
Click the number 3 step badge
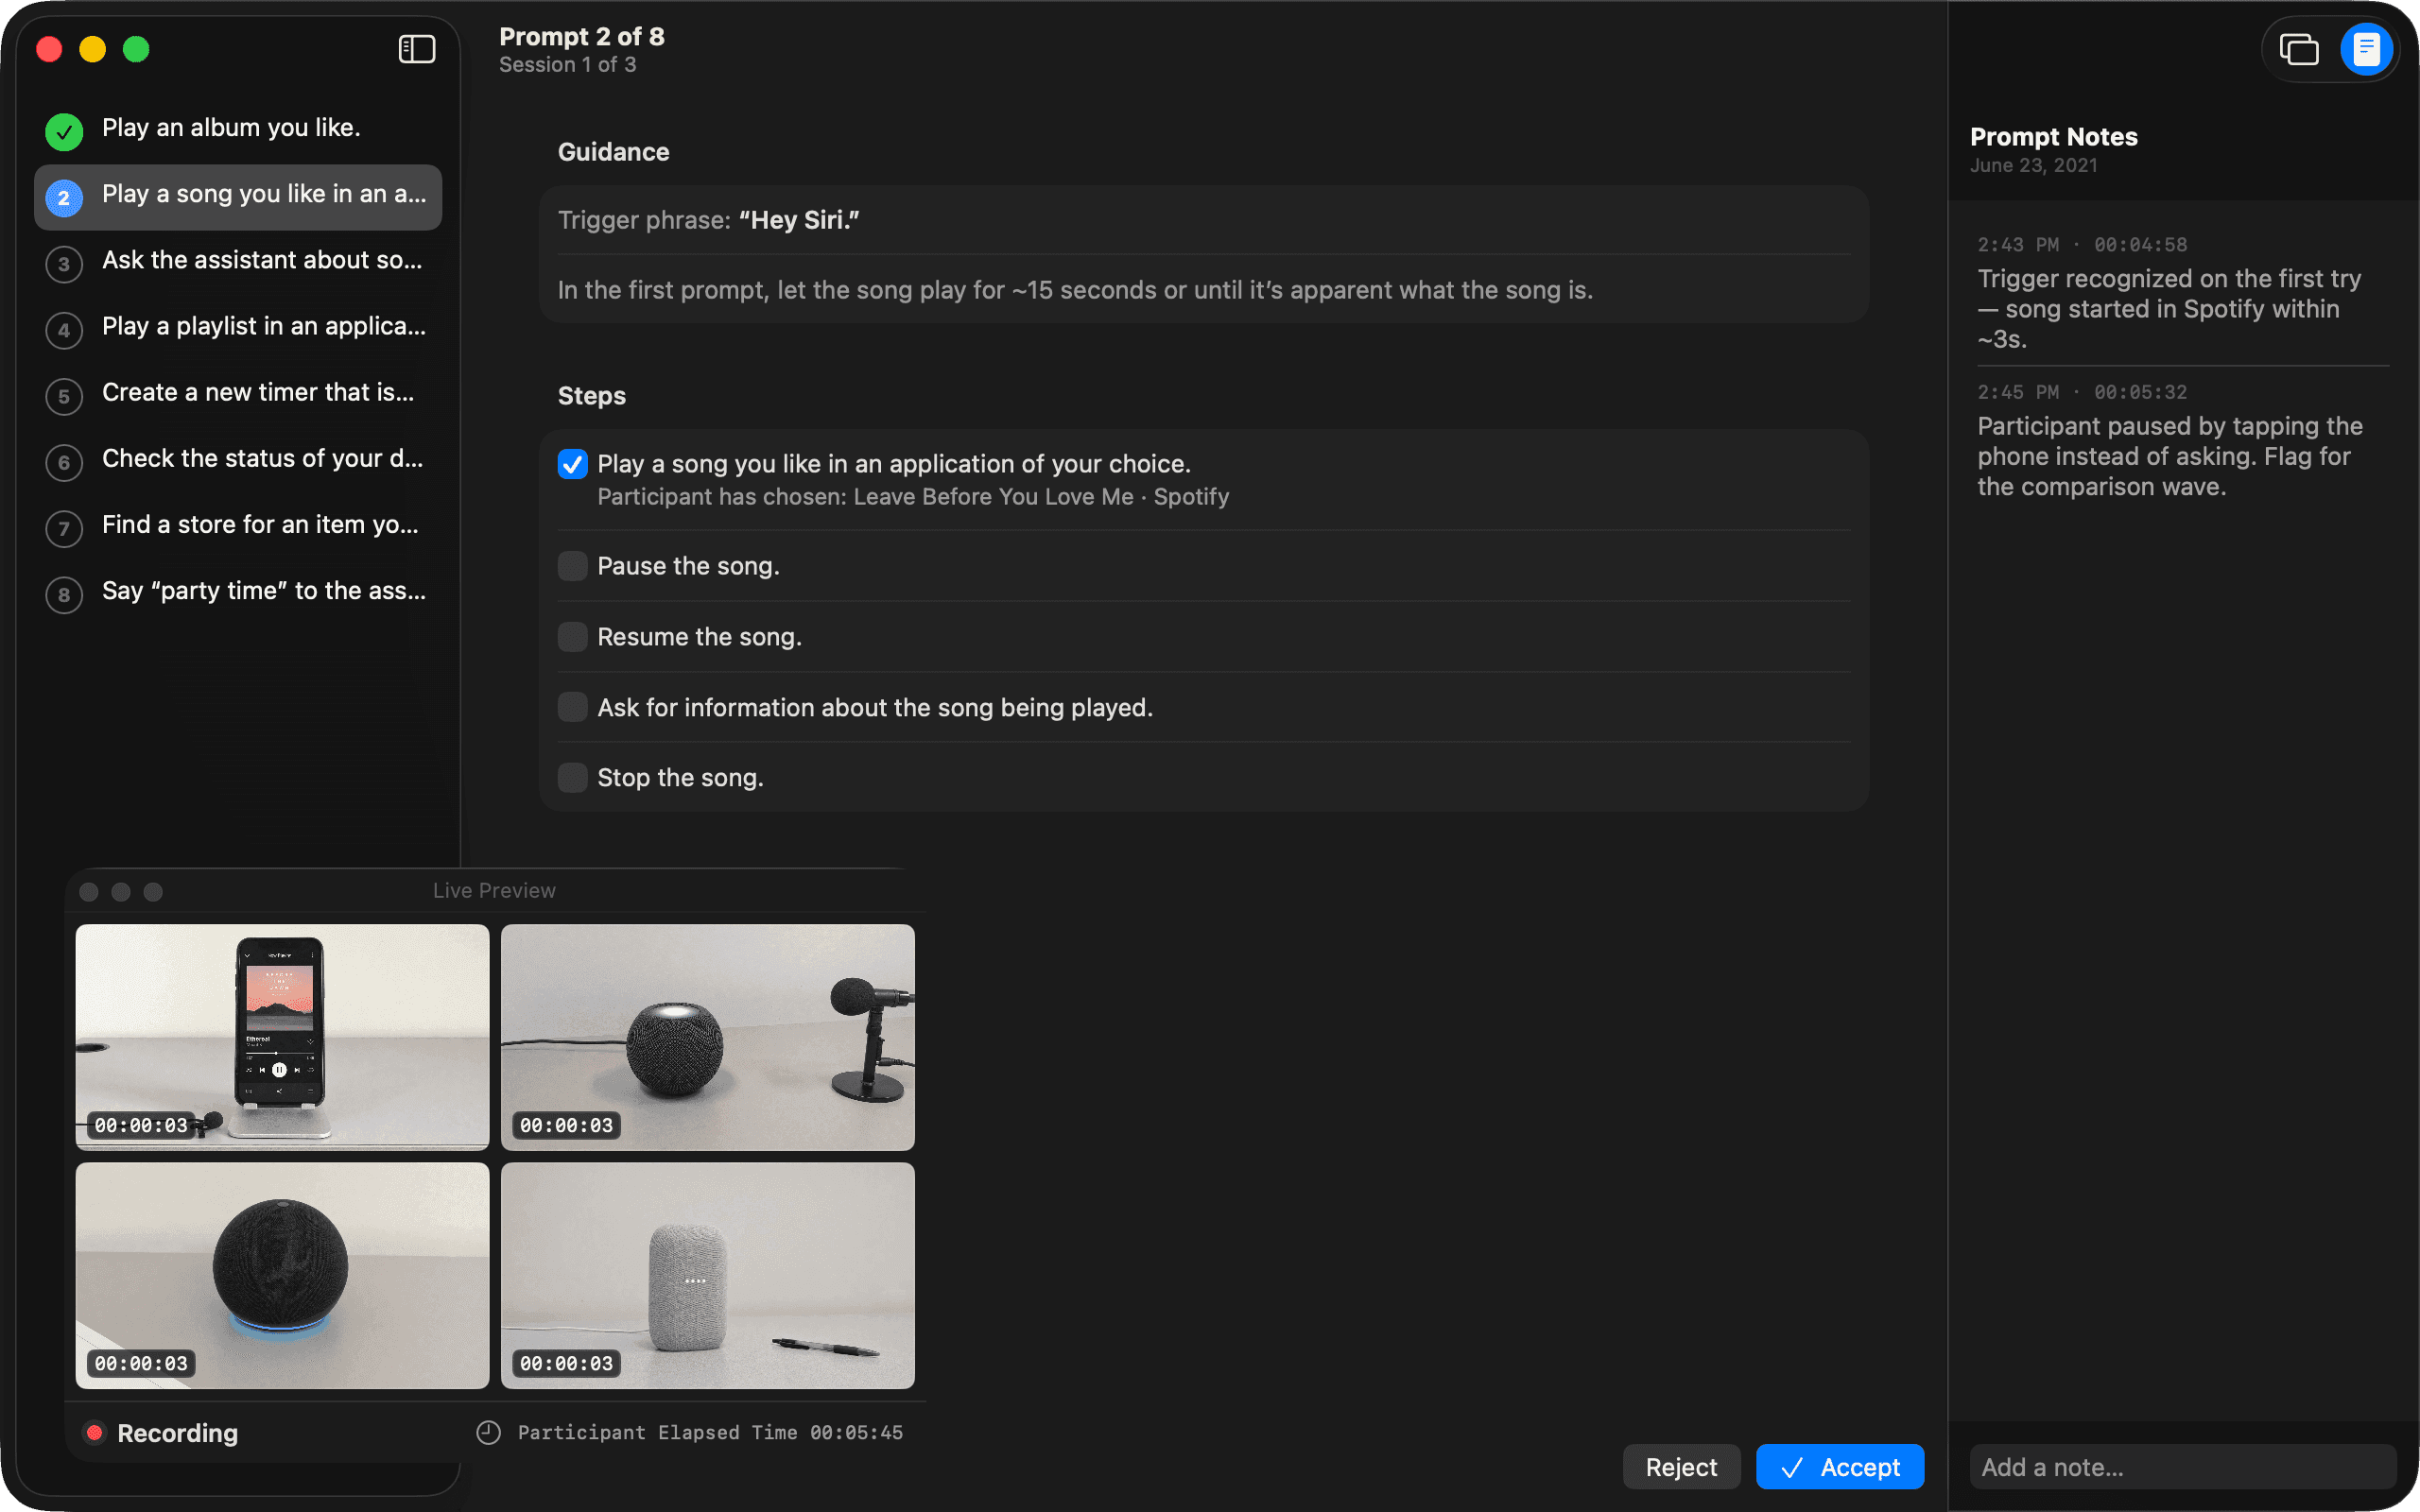[x=64, y=264]
